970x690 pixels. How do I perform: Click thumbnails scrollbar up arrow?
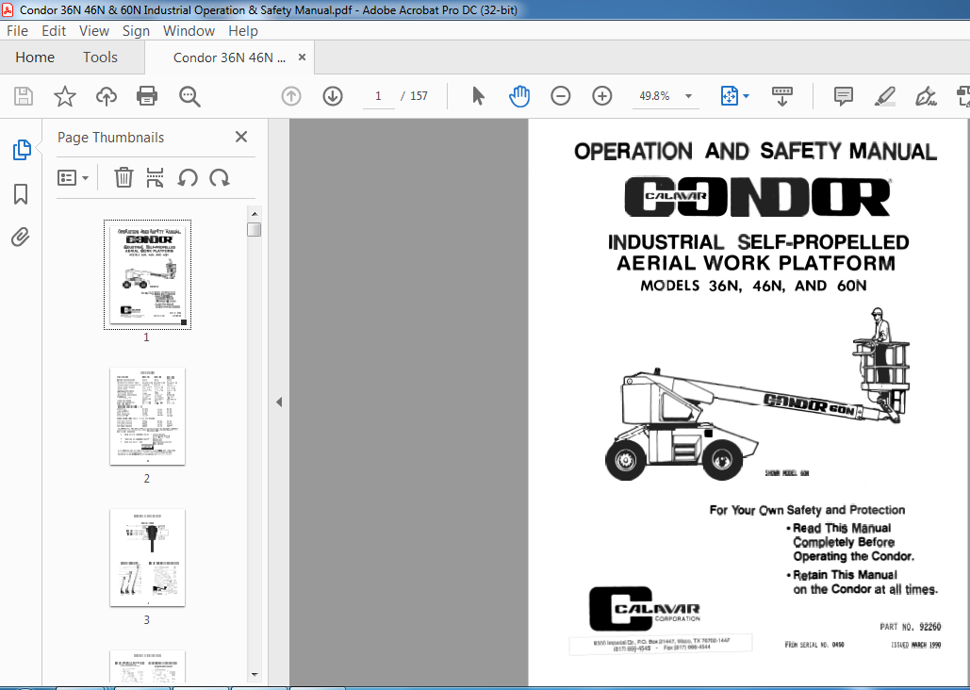tap(255, 213)
